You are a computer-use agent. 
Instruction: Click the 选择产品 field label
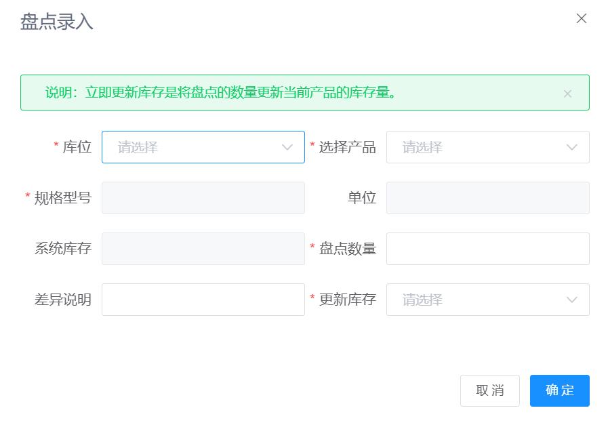click(348, 147)
